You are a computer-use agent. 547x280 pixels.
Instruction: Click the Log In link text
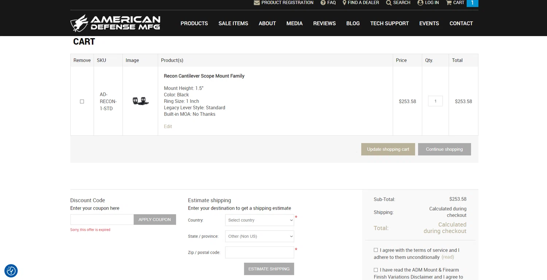432,3
